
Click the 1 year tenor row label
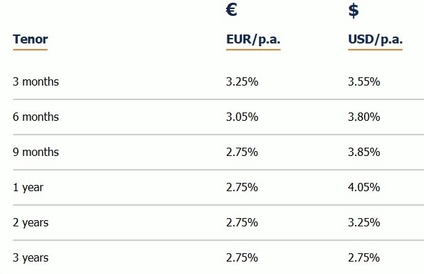(28, 188)
